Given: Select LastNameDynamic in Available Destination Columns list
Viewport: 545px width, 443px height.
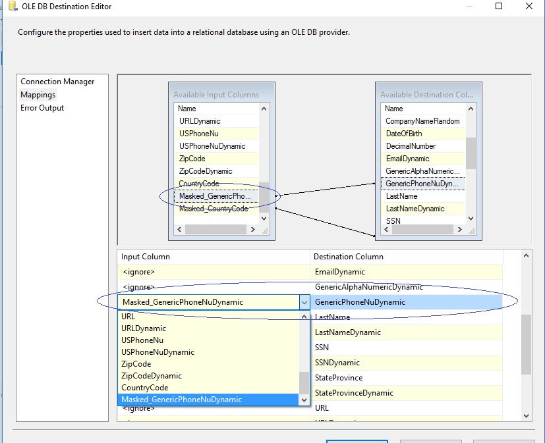Looking at the screenshot, I should (423, 209).
